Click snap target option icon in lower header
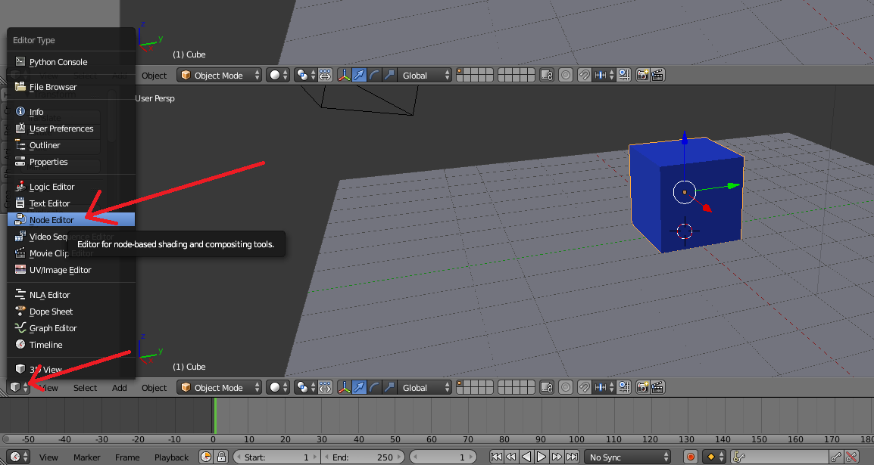The image size is (874, 465). [624, 387]
